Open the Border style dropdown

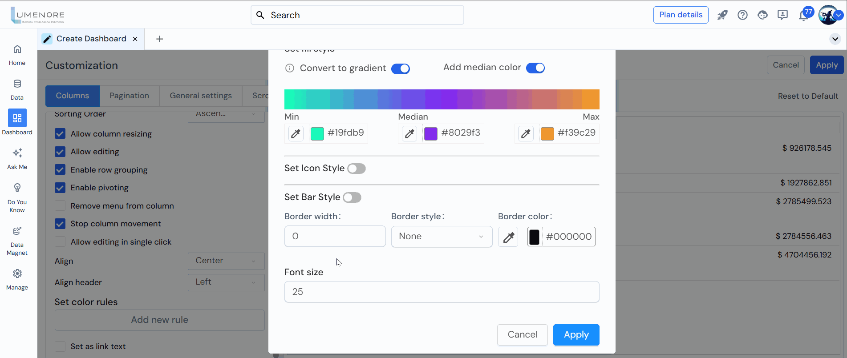coord(442,237)
